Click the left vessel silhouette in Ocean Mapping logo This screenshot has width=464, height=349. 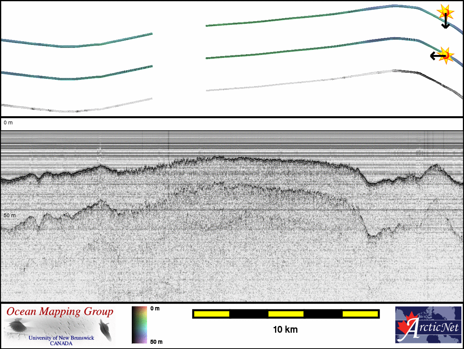click(17, 327)
